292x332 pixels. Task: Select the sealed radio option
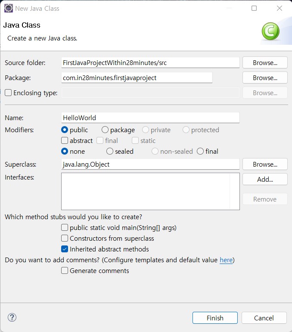(x=110, y=151)
